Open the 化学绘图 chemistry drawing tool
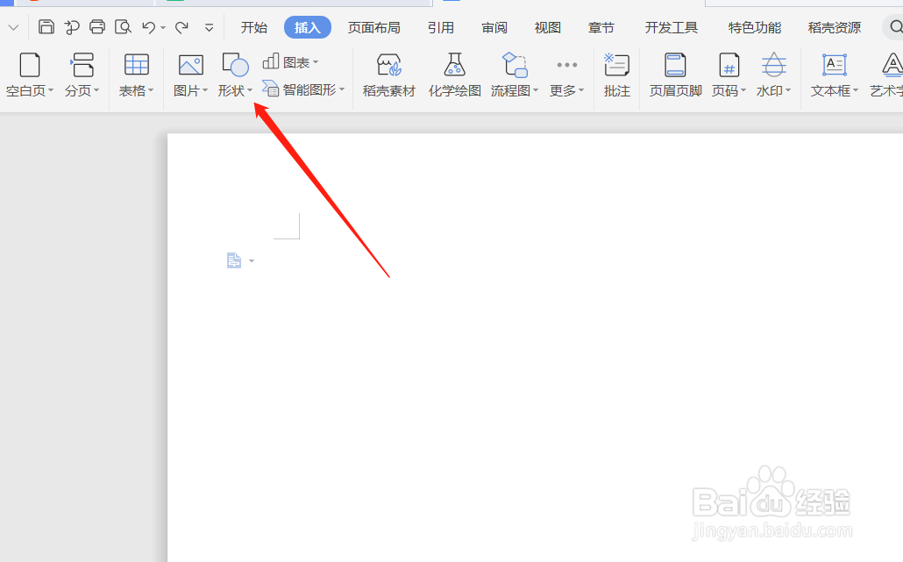Screen dimensions: 903x562 click(454, 75)
